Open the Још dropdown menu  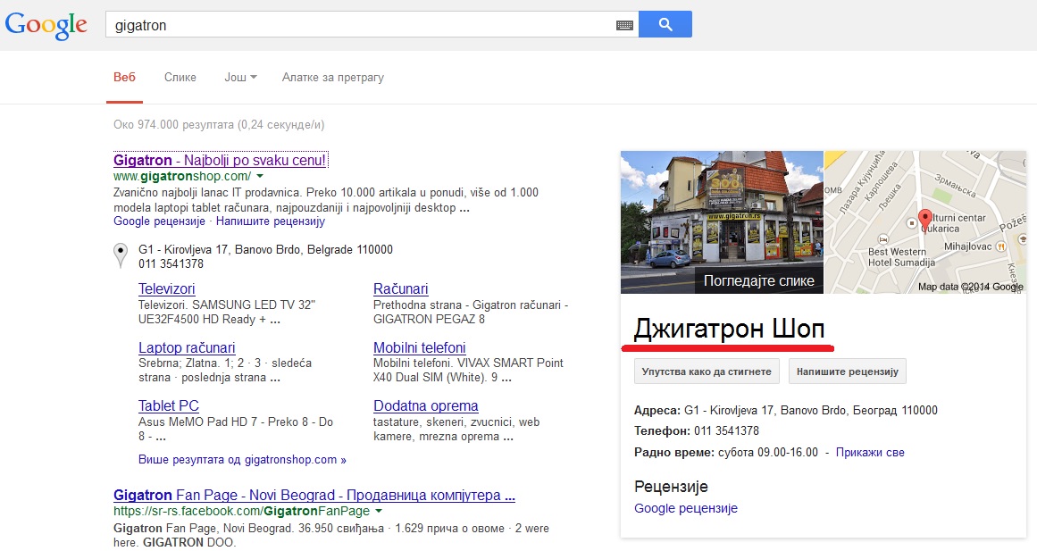click(x=240, y=78)
